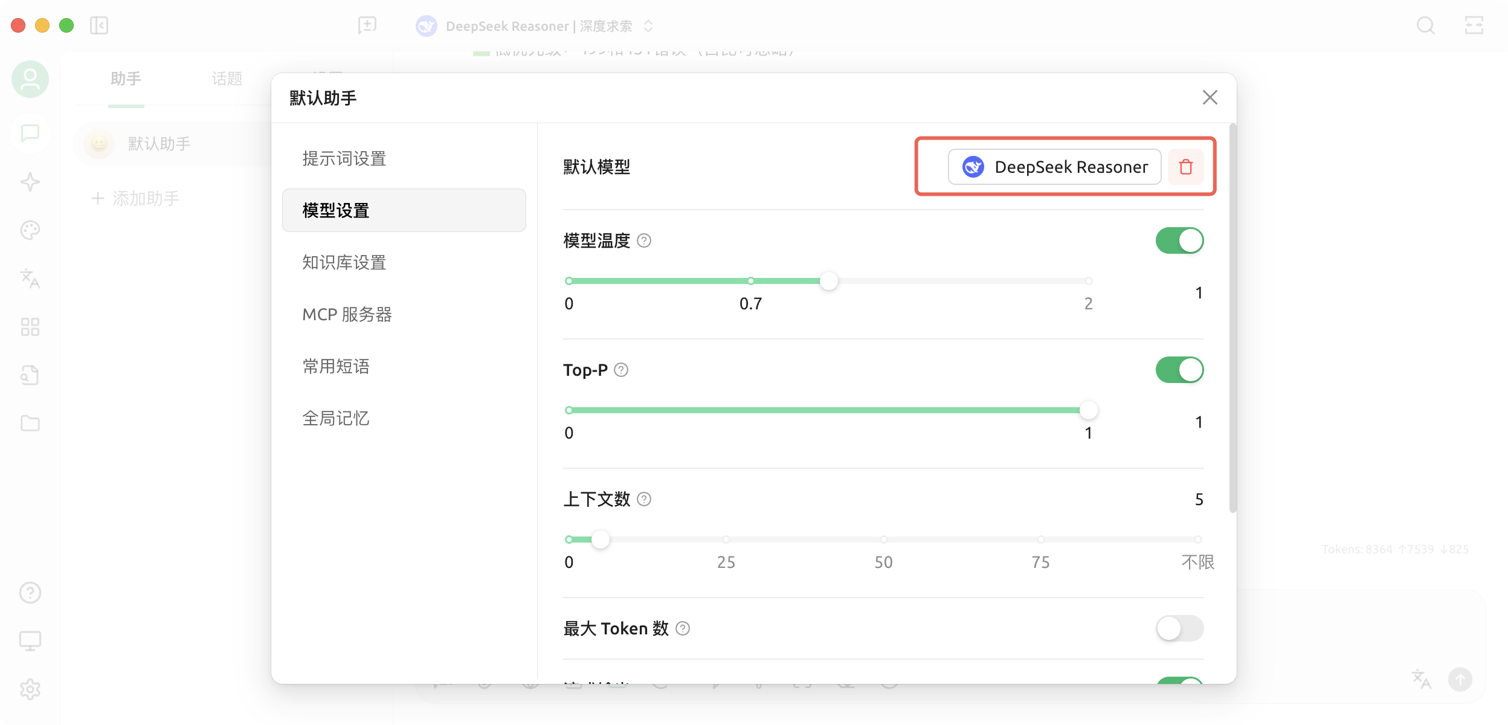This screenshot has width=1508, height=725.
Task: Click the help icon beside Top-P
Action: 621,370
